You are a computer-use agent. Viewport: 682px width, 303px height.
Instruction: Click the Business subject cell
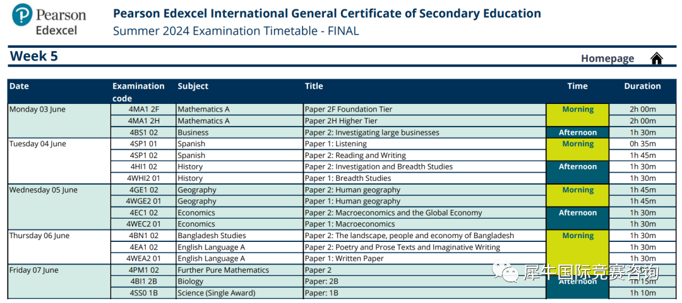[x=239, y=132]
